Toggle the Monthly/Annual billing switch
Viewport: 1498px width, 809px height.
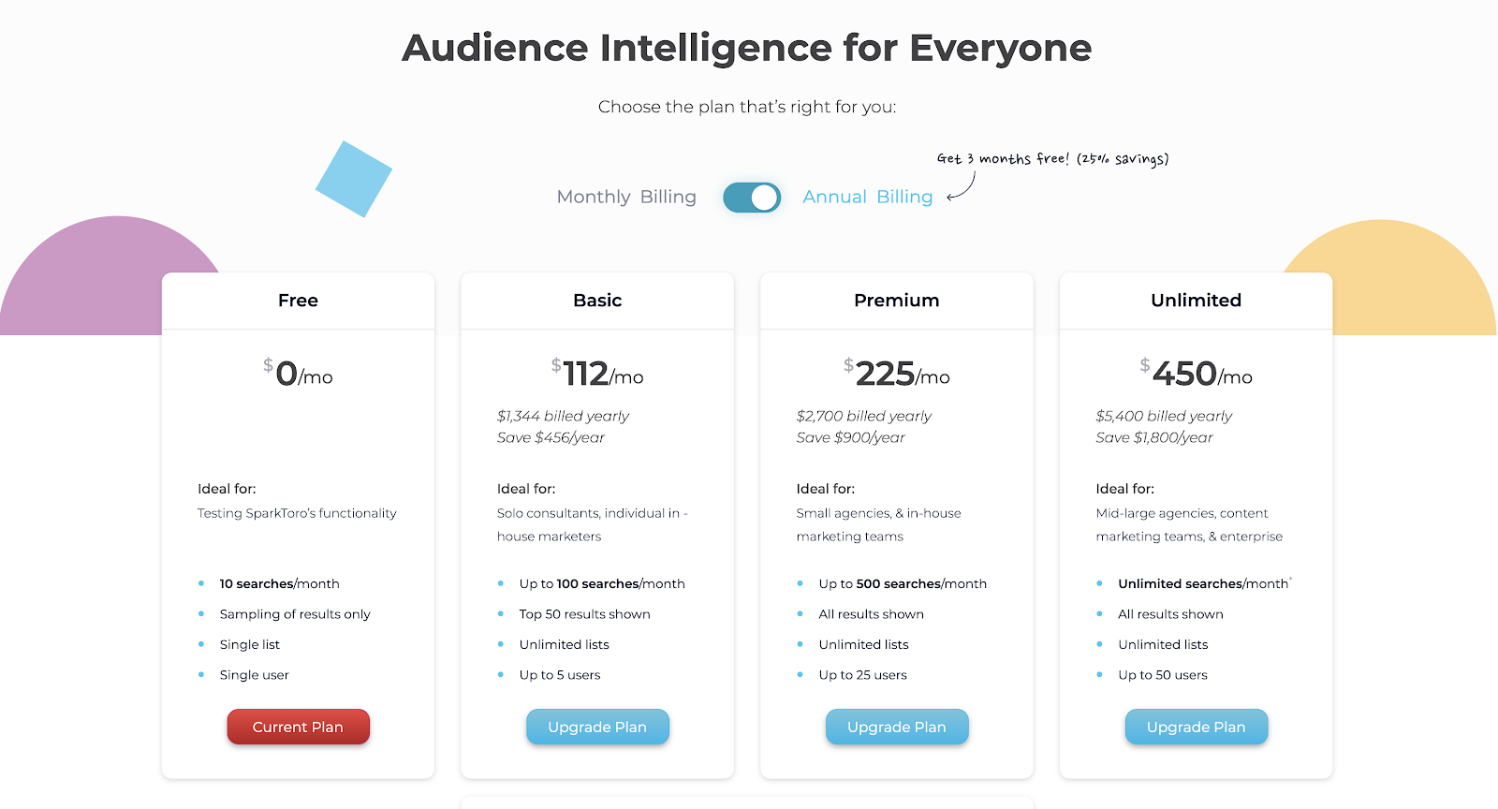click(752, 198)
